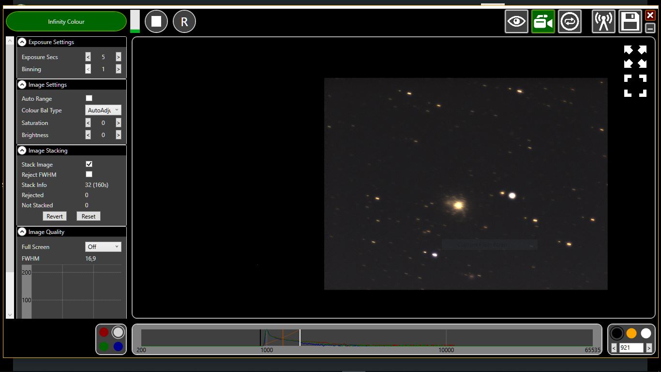Click the green exposure progress bar
Screen dimensions: 661x372
pos(135,21)
